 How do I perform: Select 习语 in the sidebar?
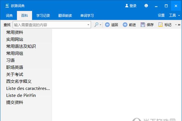pos(10,60)
